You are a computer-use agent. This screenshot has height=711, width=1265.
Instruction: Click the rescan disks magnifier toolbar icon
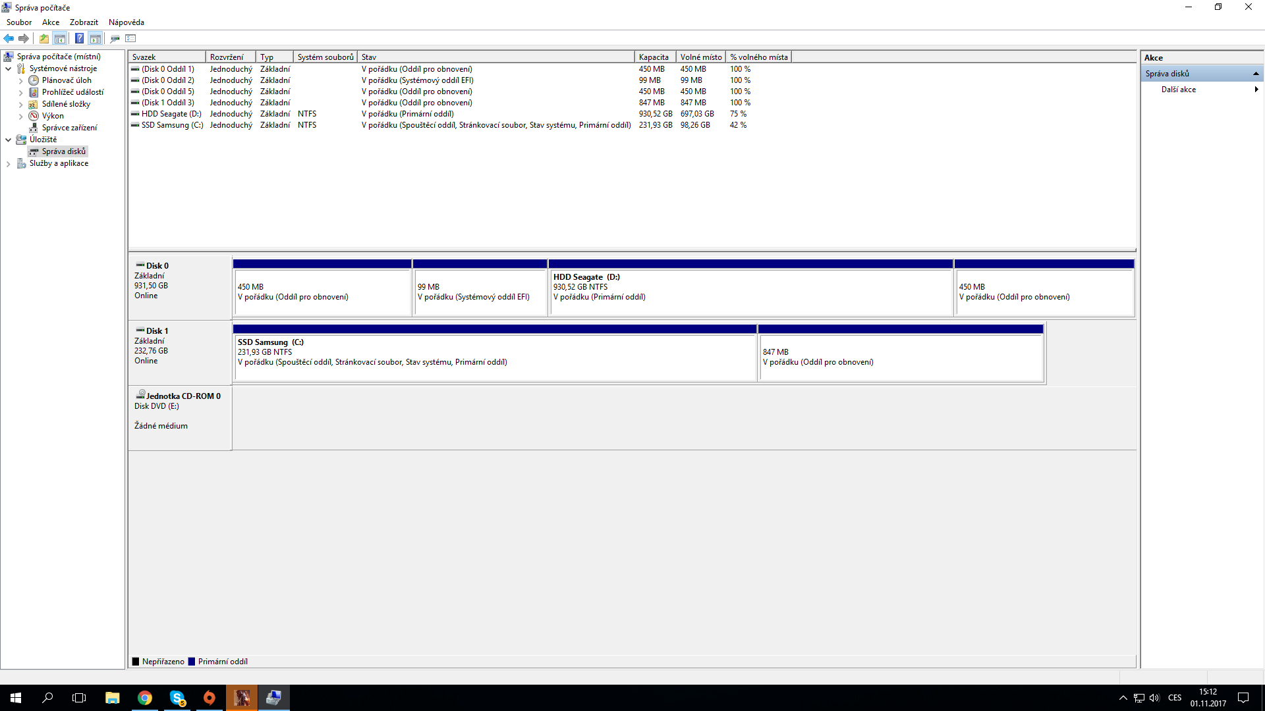click(x=115, y=38)
